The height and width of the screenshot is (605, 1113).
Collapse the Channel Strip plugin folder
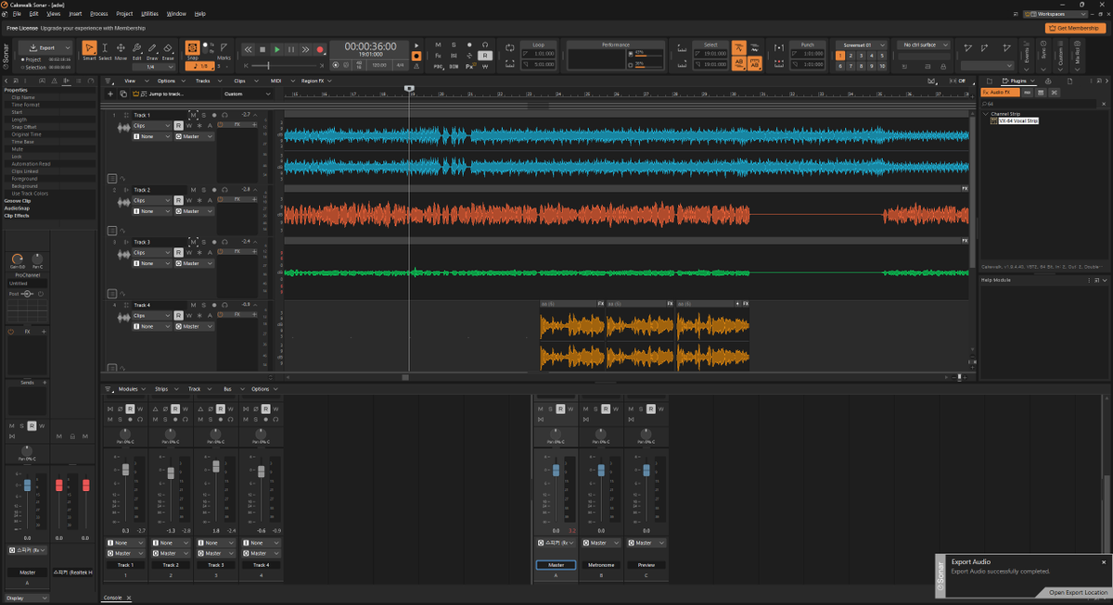(984, 113)
